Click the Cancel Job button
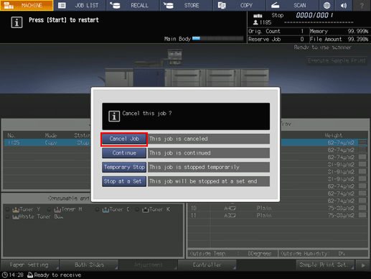This screenshot has height=279, width=371. click(124, 139)
